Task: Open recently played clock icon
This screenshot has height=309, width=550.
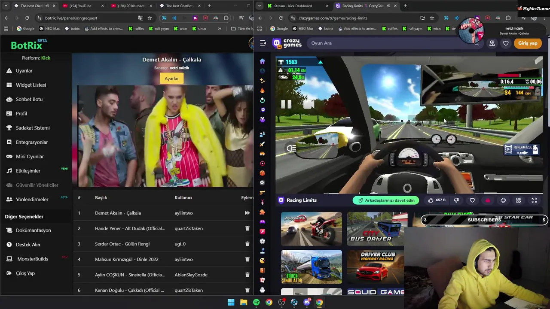Action: pyautogui.click(x=263, y=71)
